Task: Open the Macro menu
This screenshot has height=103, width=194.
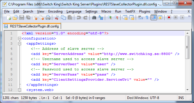Action: (106, 11)
